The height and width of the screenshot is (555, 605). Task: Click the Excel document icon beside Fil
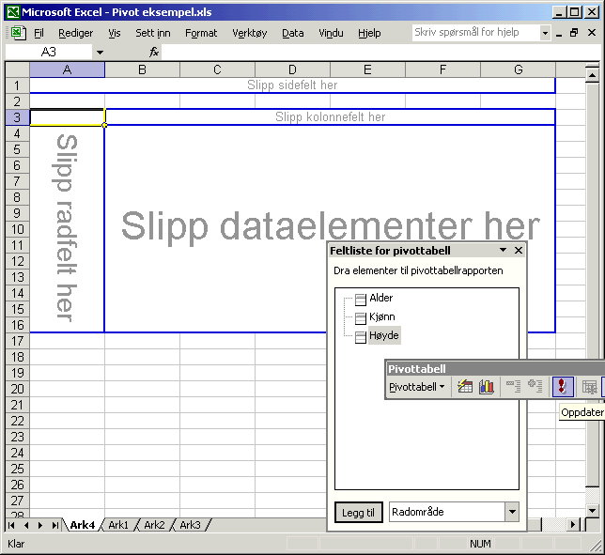17,33
